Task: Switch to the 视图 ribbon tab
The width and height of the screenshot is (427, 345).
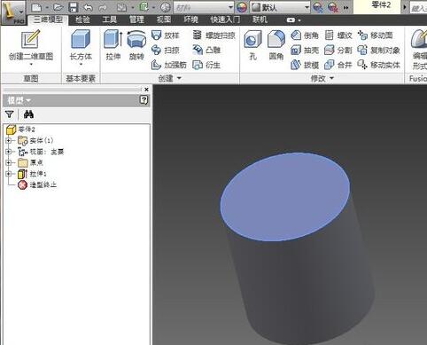Action: [x=164, y=20]
